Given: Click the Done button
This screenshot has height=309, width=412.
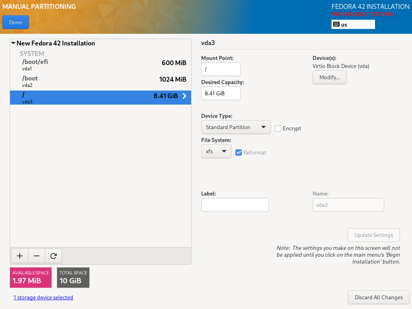Looking at the screenshot, I should coord(16,23).
